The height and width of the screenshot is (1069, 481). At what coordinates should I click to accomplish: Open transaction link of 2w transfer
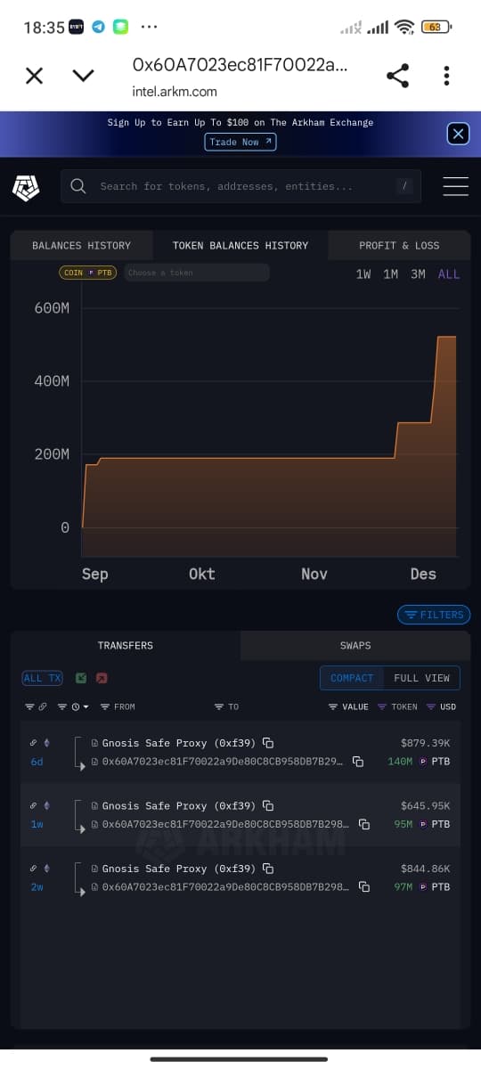(x=33, y=868)
